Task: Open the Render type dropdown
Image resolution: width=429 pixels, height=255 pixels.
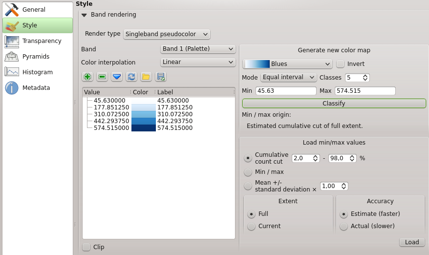Action: 167,34
